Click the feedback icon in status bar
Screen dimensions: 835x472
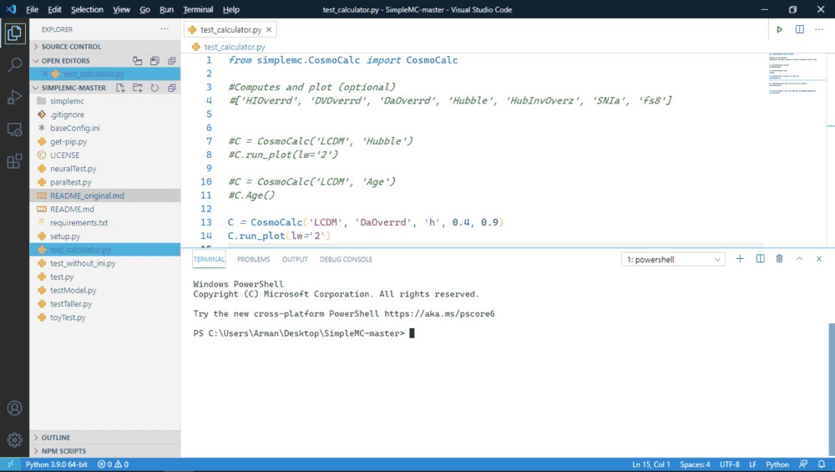803,464
